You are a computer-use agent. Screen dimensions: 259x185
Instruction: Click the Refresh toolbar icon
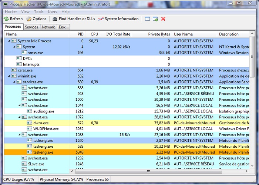[6, 19]
